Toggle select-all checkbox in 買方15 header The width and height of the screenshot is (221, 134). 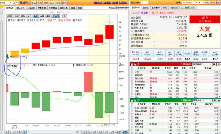(x=132, y=68)
